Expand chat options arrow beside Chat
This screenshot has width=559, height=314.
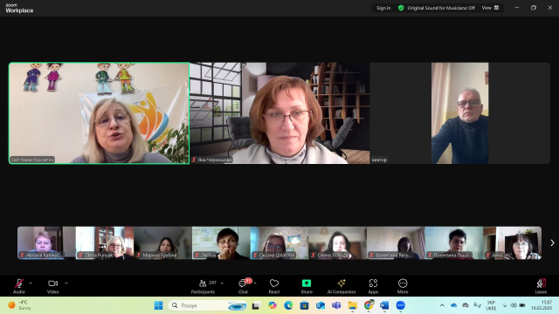coord(255,283)
